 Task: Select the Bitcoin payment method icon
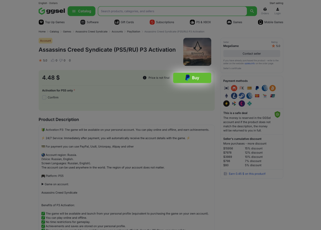click(272, 88)
